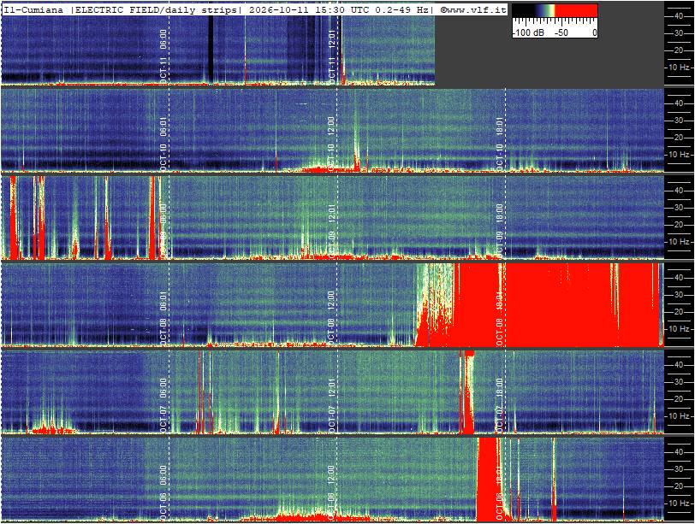Click the 20 axis label on OCT-07 strip
This screenshot has width=695, height=524.
click(x=678, y=399)
